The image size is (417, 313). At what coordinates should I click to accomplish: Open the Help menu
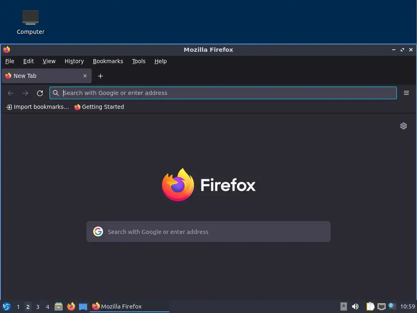160,61
